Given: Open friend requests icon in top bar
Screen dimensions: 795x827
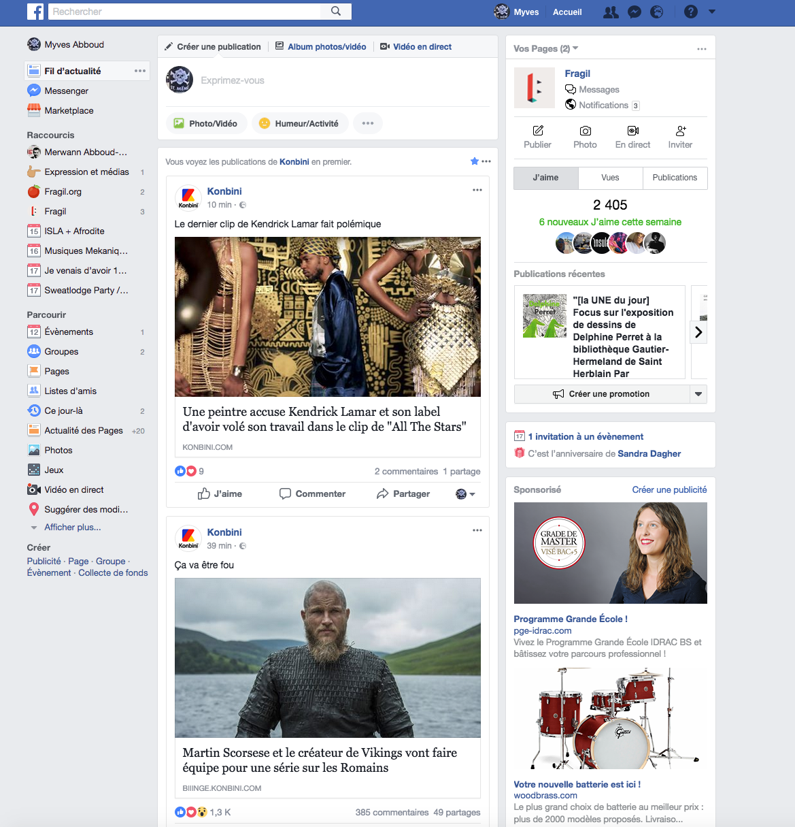Looking at the screenshot, I should (x=611, y=12).
